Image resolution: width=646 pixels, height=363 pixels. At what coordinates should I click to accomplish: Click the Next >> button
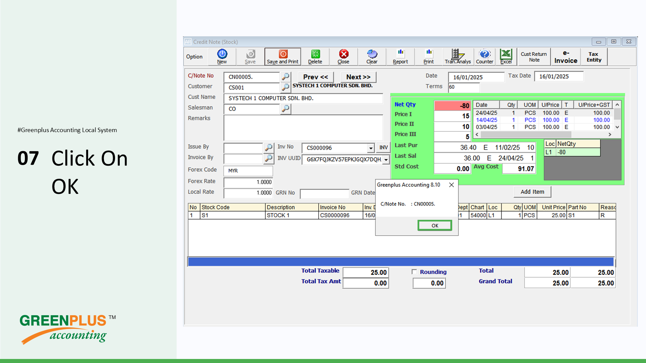358,77
